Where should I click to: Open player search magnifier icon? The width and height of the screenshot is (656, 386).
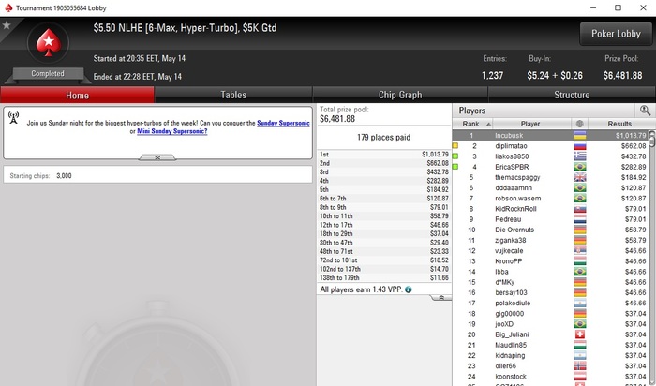[x=645, y=111]
